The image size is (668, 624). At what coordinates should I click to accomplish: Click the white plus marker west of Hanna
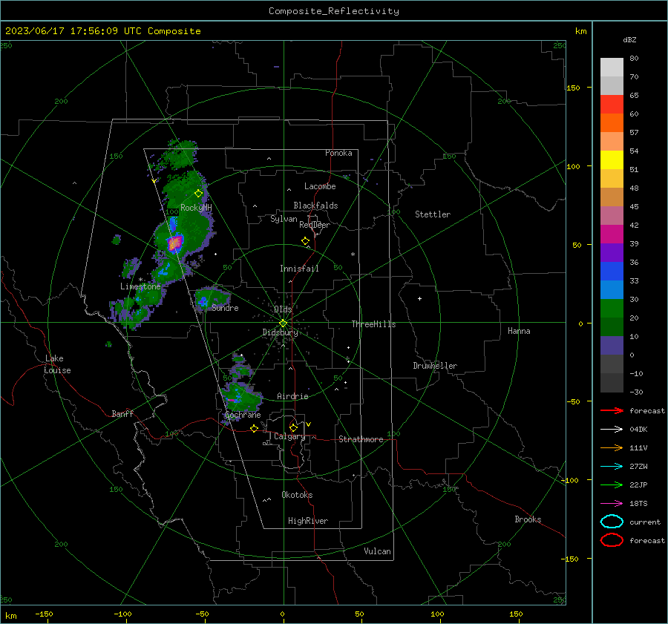[419, 298]
